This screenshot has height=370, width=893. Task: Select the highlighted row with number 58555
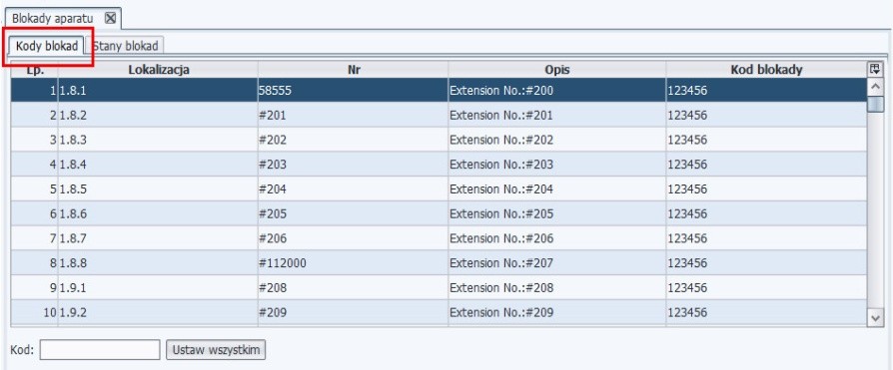point(439,90)
